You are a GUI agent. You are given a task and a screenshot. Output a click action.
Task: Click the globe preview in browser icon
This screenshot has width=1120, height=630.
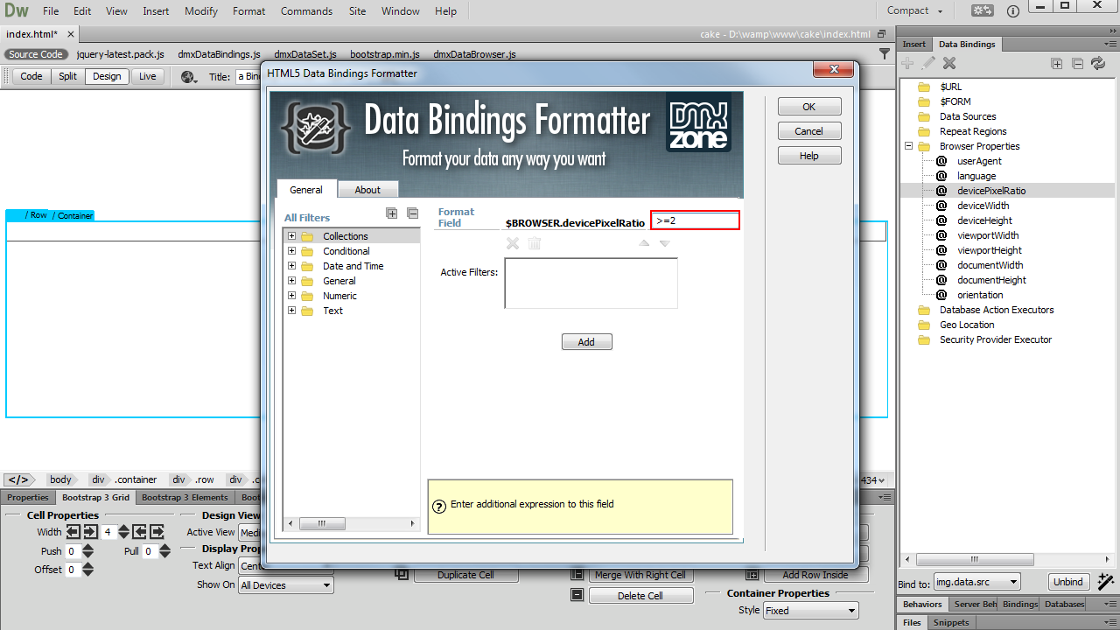pyautogui.click(x=189, y=76)
